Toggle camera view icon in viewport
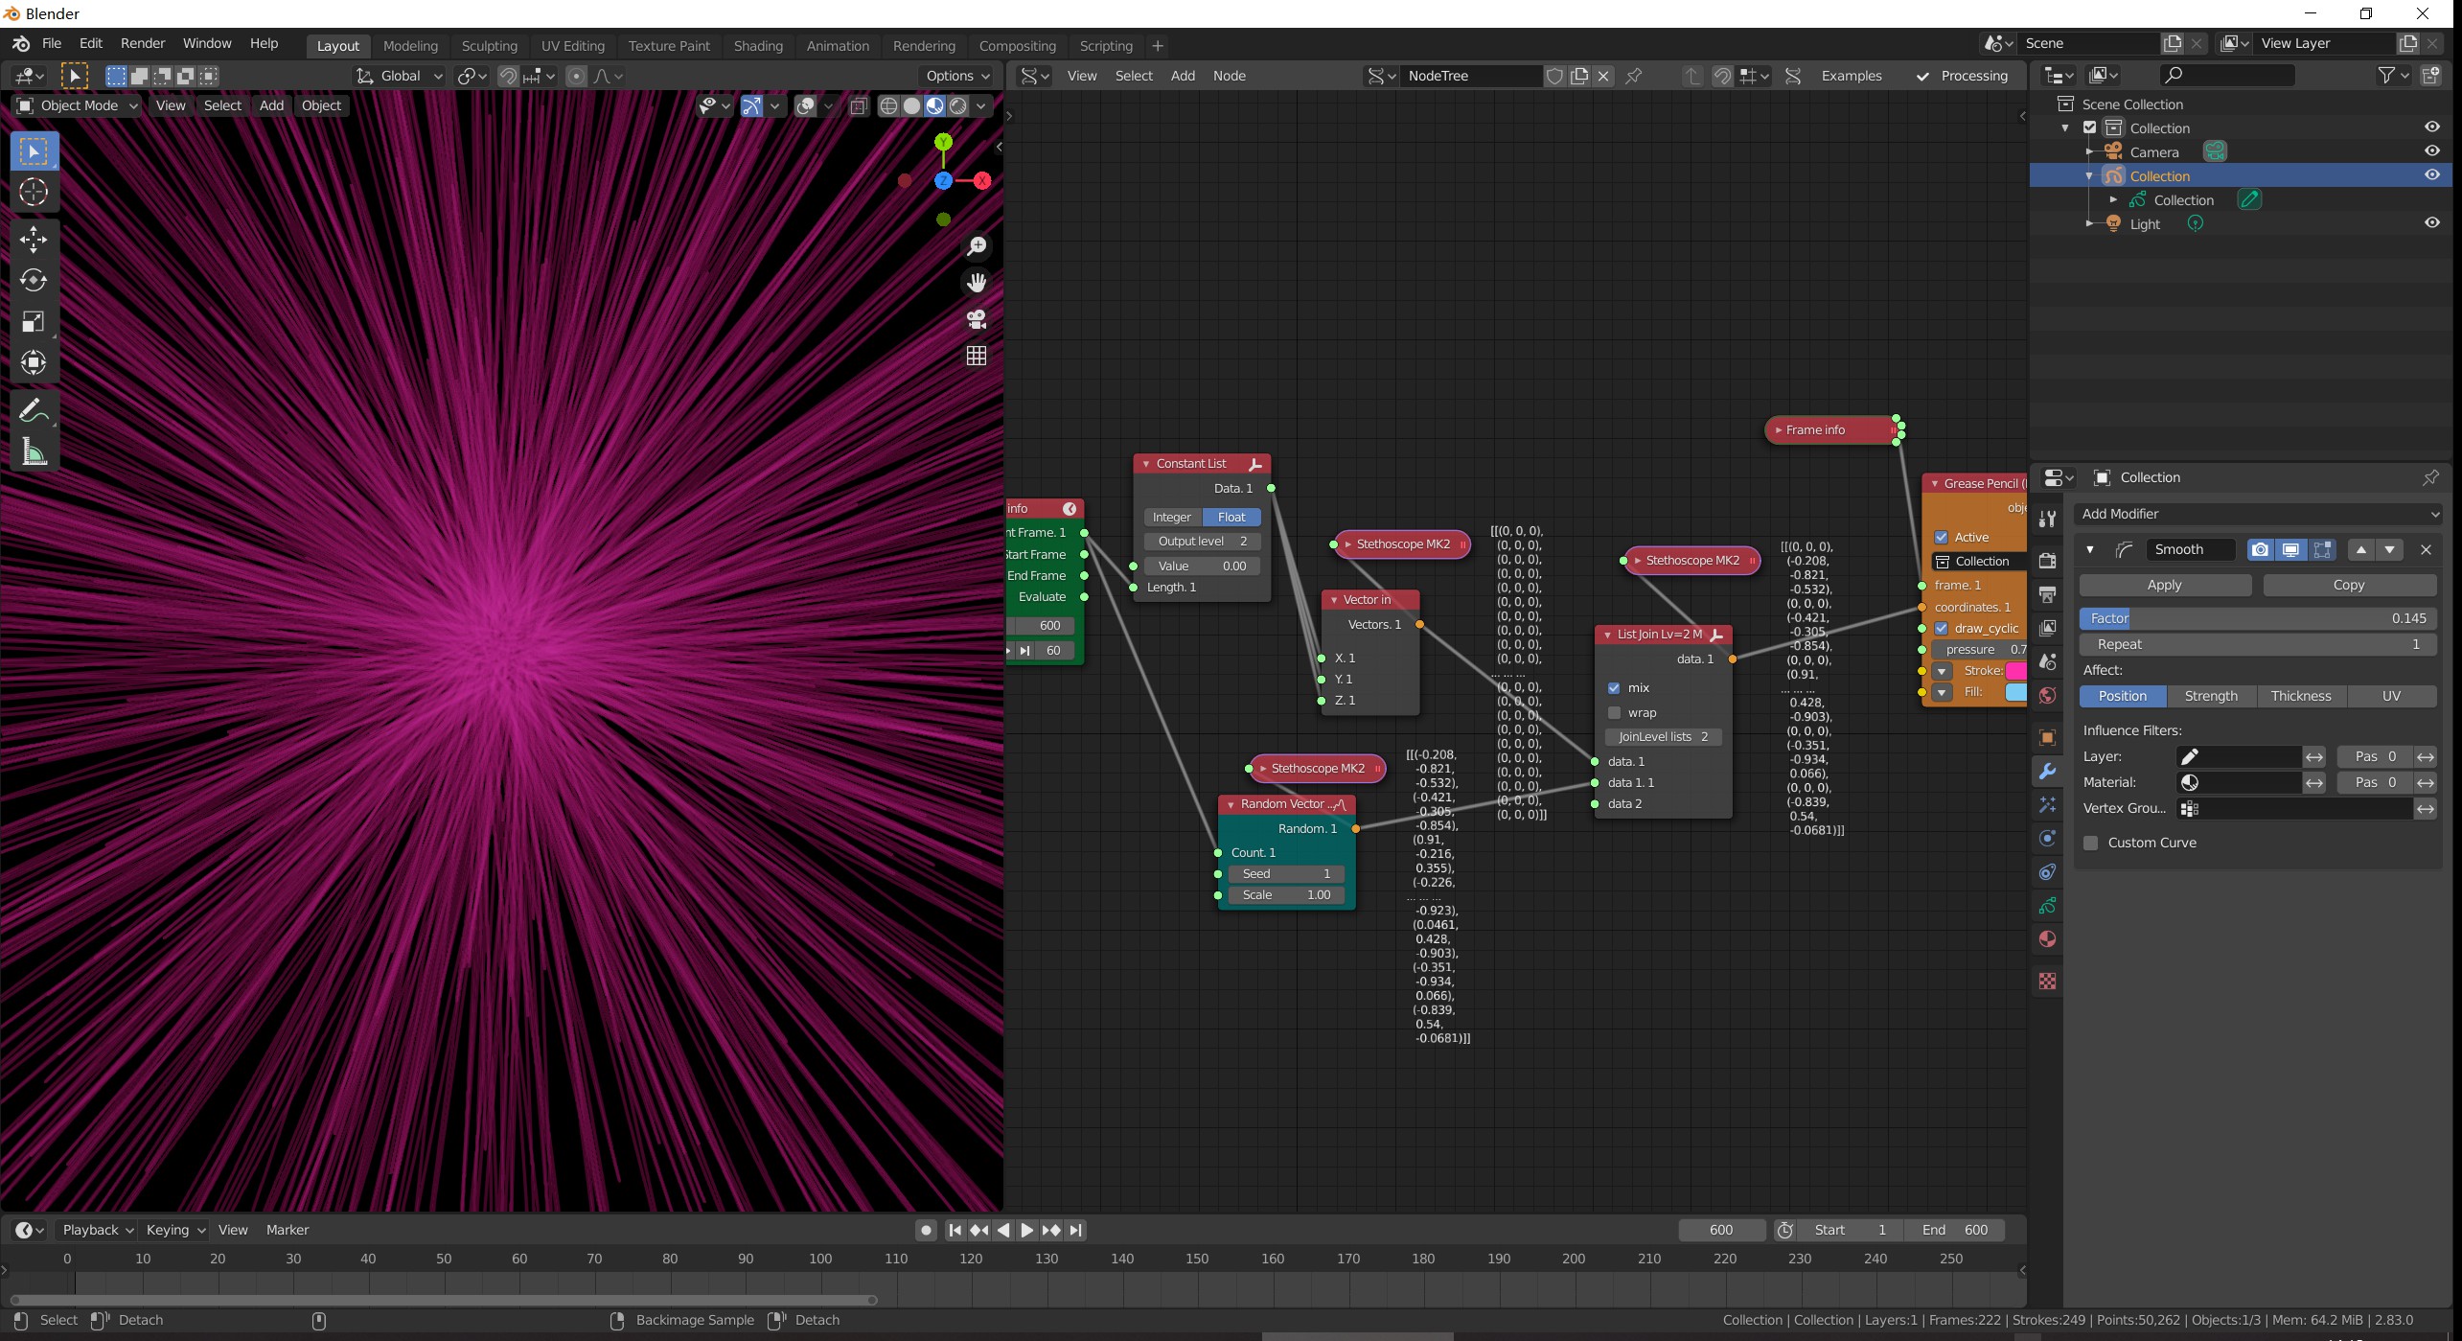2462x1341 pixels. coord(976,319)
